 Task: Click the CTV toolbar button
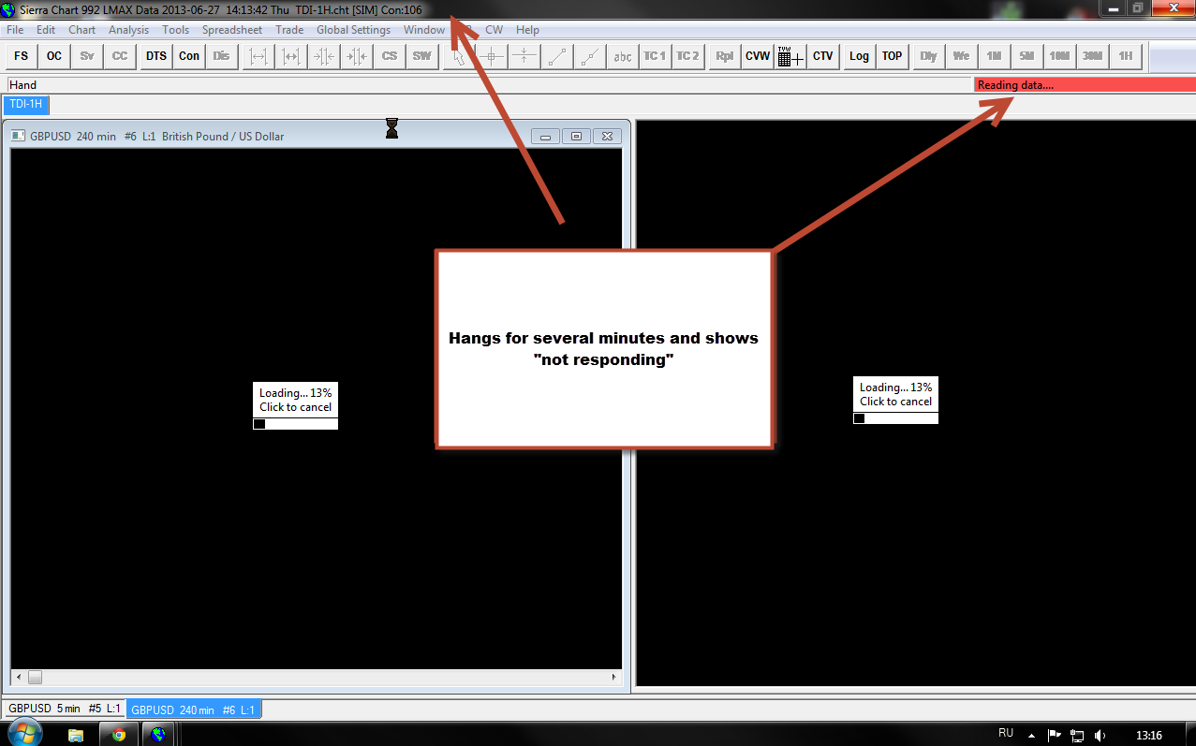(823, 56)
